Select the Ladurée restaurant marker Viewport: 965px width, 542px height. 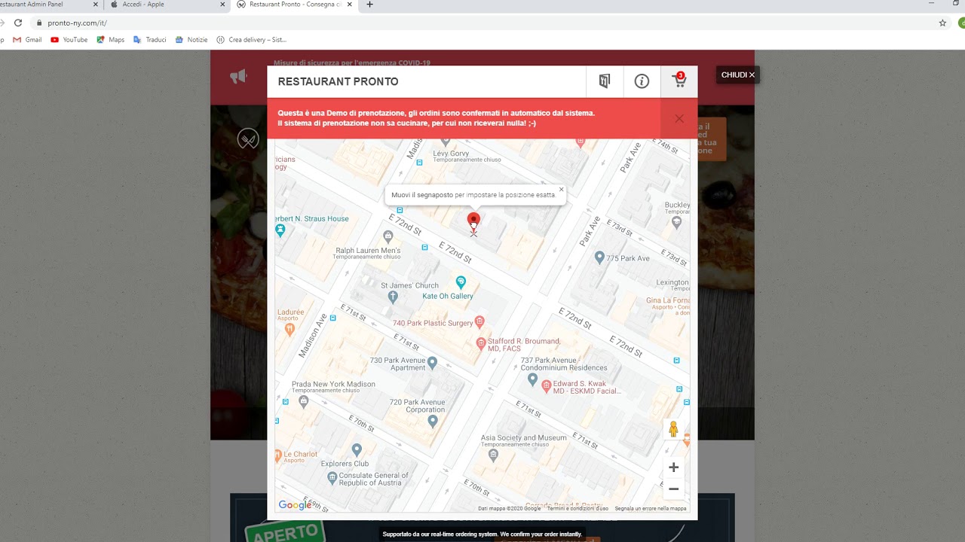pos(290,329)
